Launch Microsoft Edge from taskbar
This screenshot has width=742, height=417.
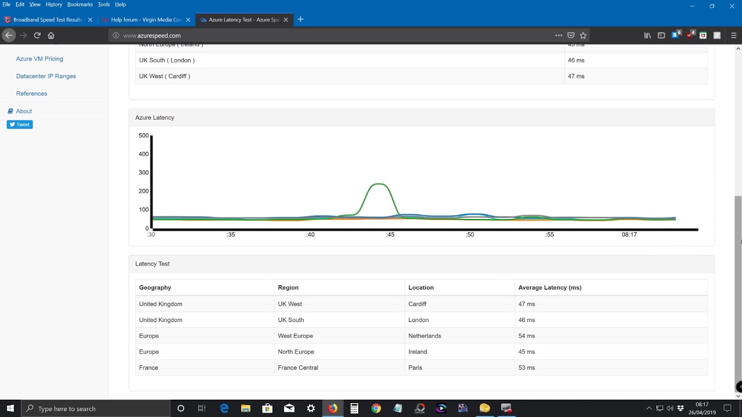(x=224, y=408)
